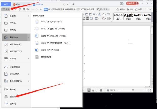
Task: Choose 退出(Q) to exit
Action: (16, 104)
